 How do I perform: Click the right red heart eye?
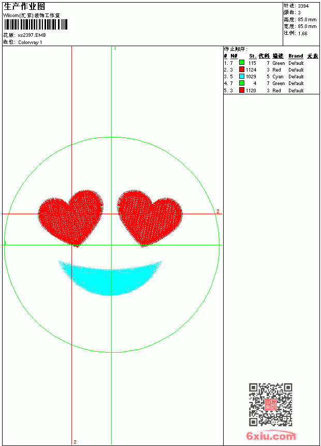[150, 218]
